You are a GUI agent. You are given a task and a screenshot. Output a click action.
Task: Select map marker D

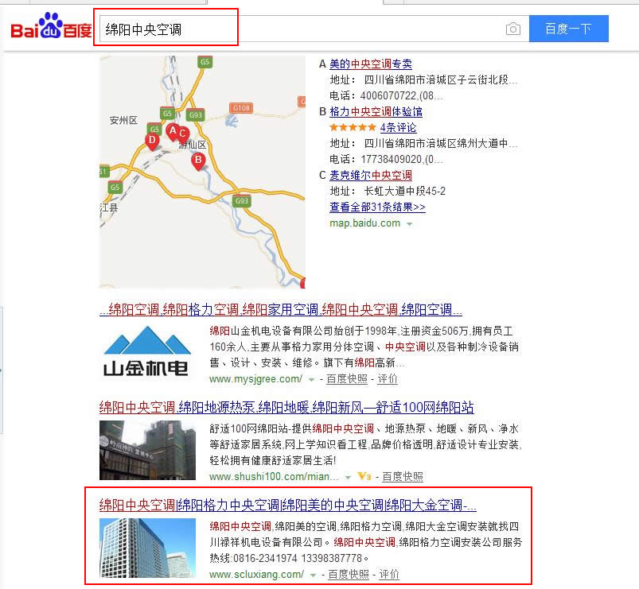click(x=152, y=141)
